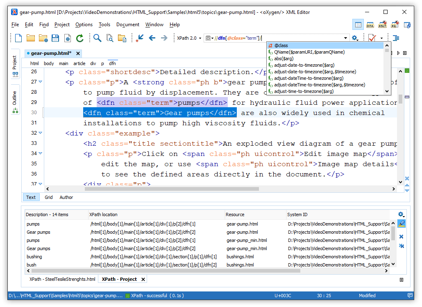Click in the XPath expression field
422x307 pixels.
277,38
